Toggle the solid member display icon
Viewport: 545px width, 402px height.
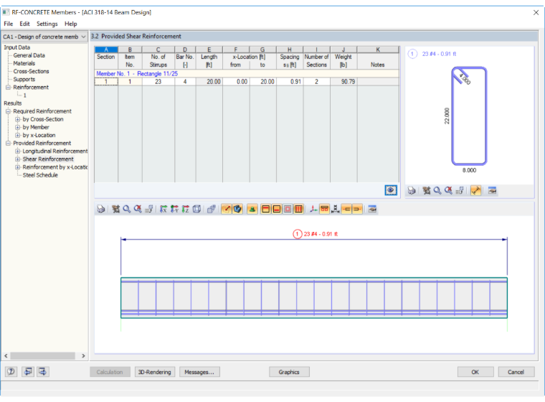pyautogui.click(x=237, y=209)
